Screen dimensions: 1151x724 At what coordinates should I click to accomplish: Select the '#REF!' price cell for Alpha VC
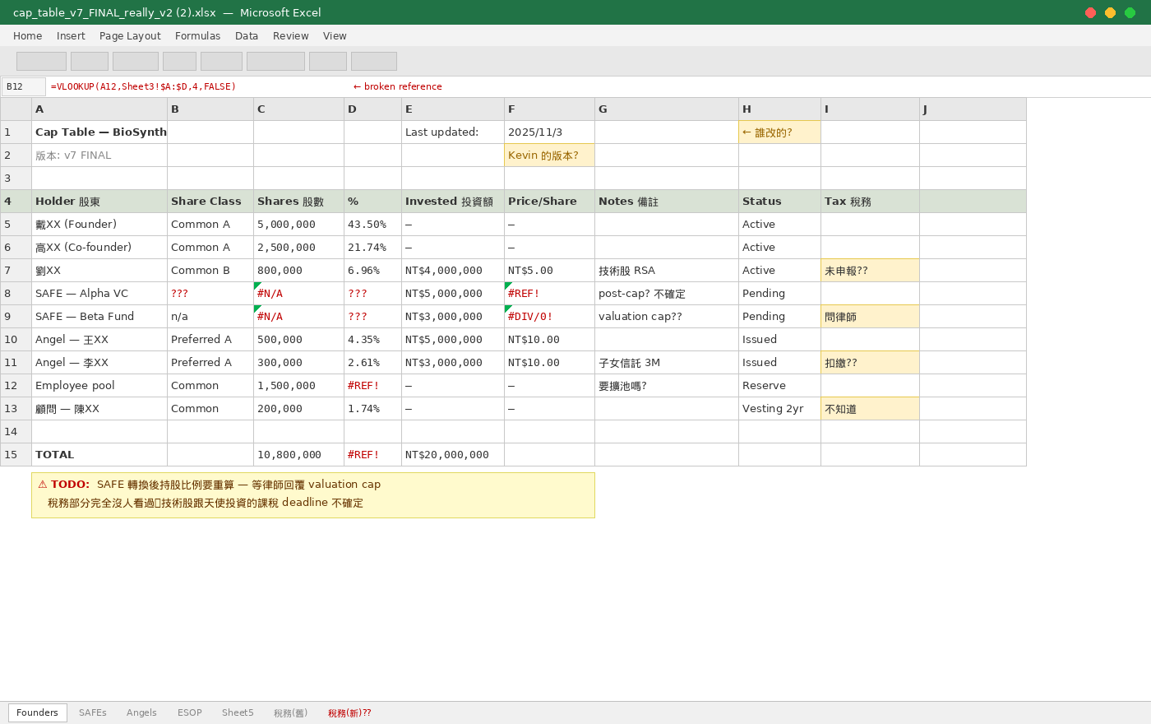(x=550, y=294)
